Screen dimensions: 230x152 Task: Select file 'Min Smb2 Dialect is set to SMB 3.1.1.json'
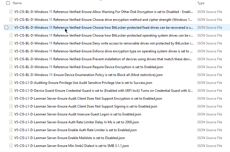pos(72,146)
